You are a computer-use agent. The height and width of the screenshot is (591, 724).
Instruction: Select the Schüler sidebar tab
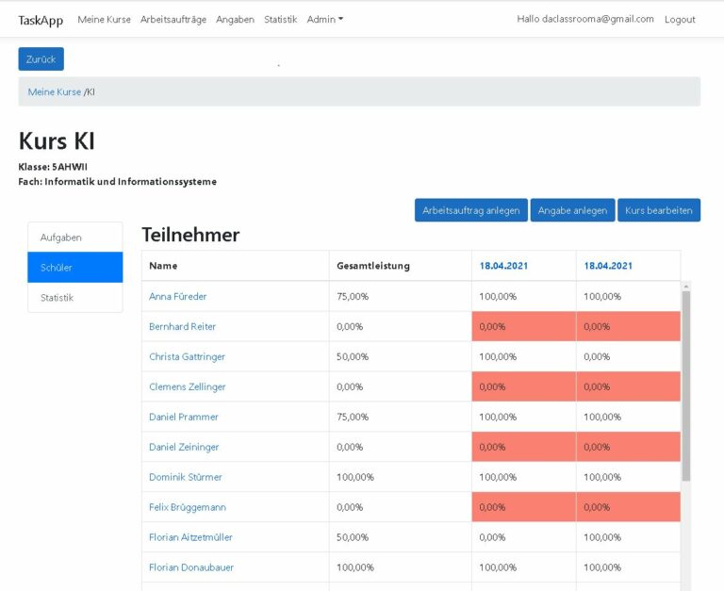coord(75,268)
